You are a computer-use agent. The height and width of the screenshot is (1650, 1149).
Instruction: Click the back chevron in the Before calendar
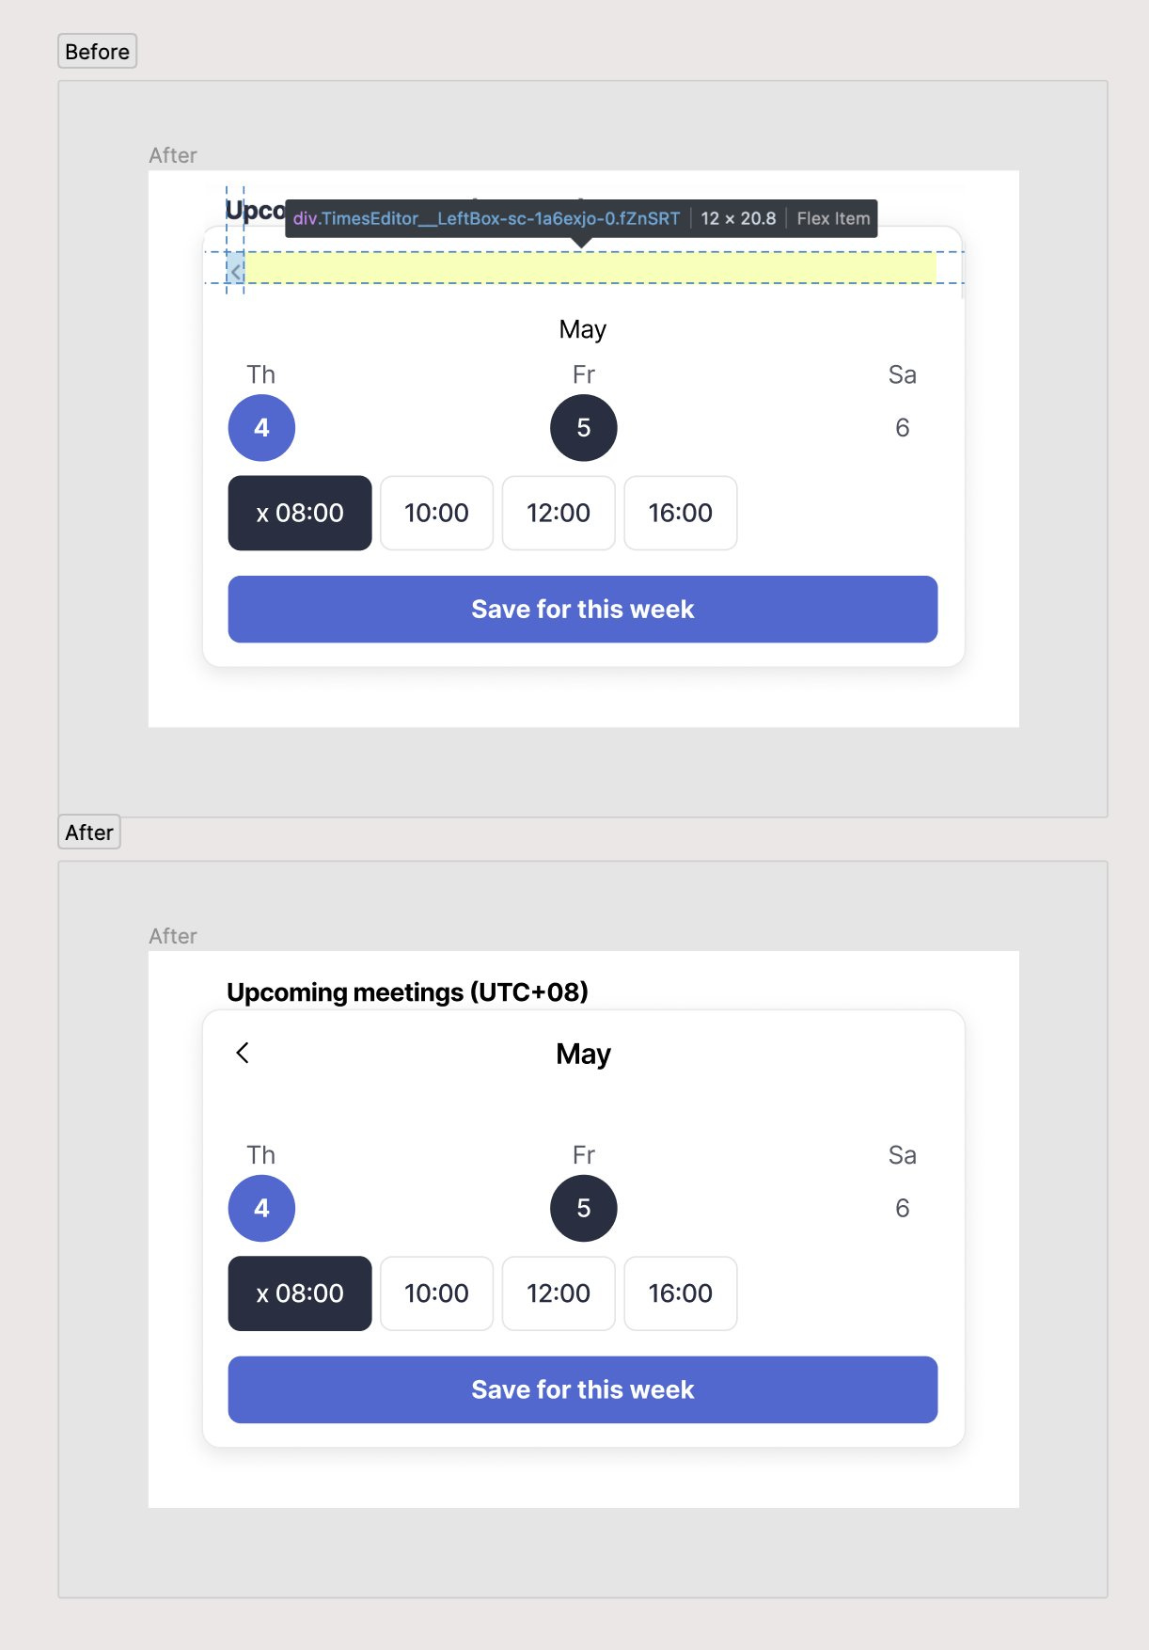[x=235, y=270]
